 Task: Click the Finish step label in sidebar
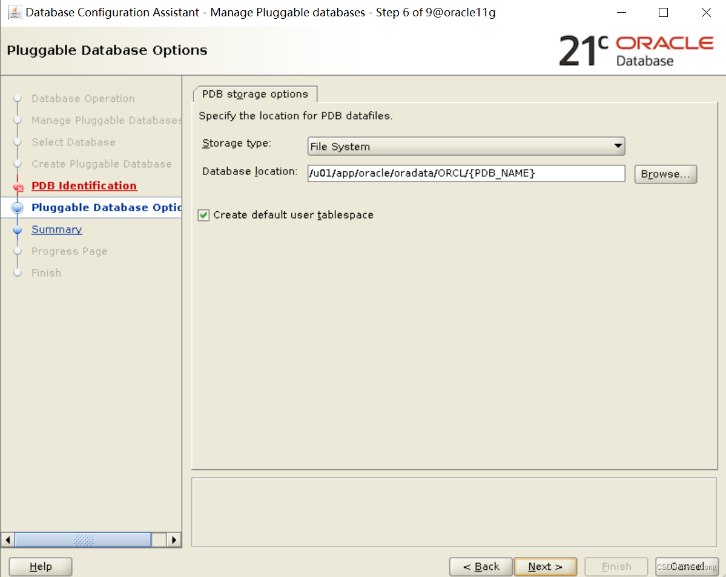pos(46,272)
